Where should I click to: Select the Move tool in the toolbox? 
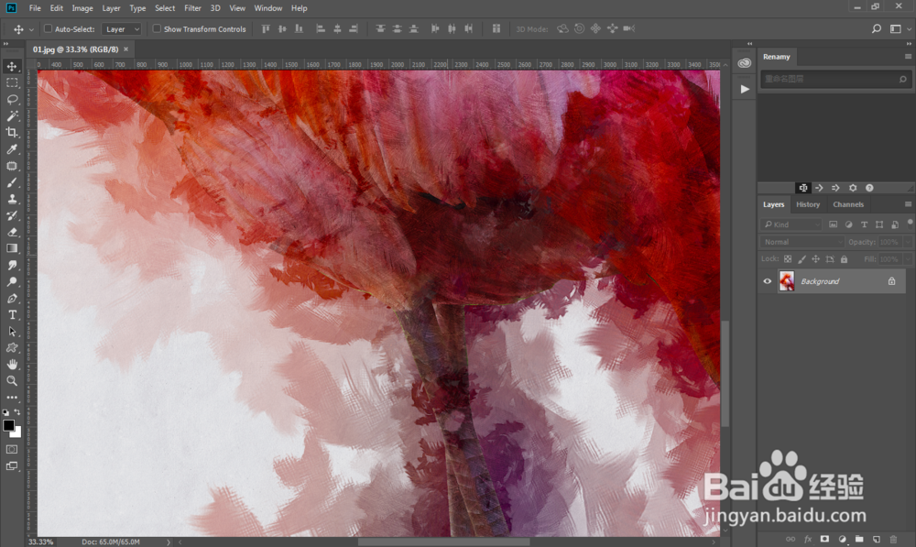click(x=12, y=66)
